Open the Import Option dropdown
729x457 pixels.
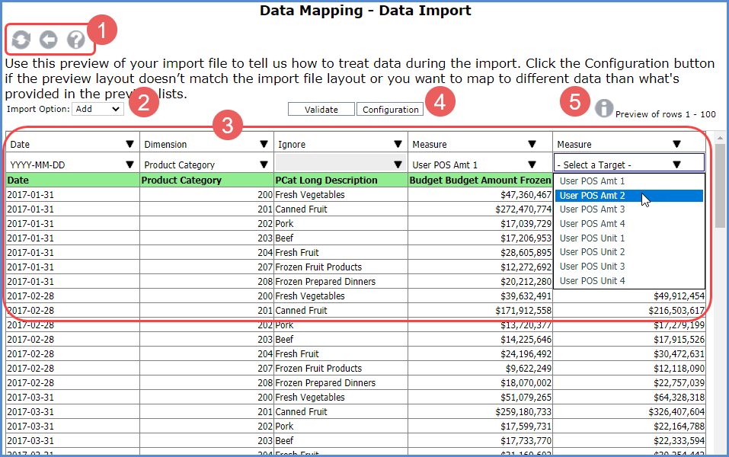click(97, 109)
